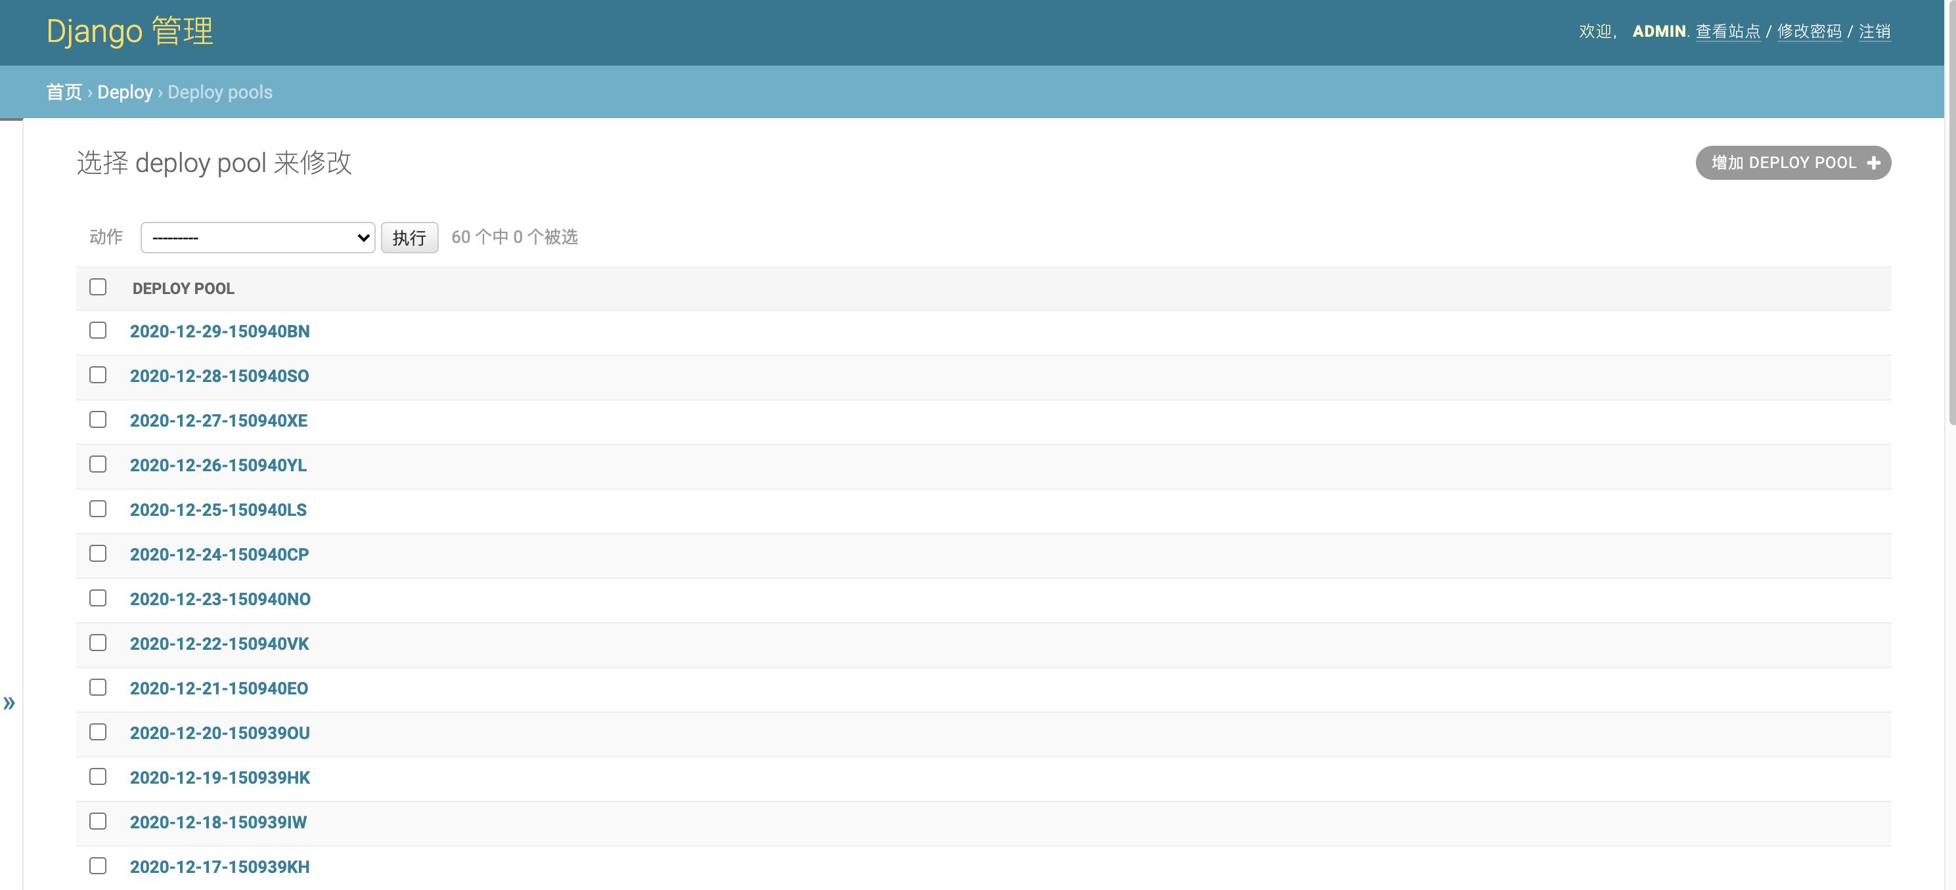Go to 首页 in the breadcrumb
1956x890 pixels.
(x=64, y=92)
